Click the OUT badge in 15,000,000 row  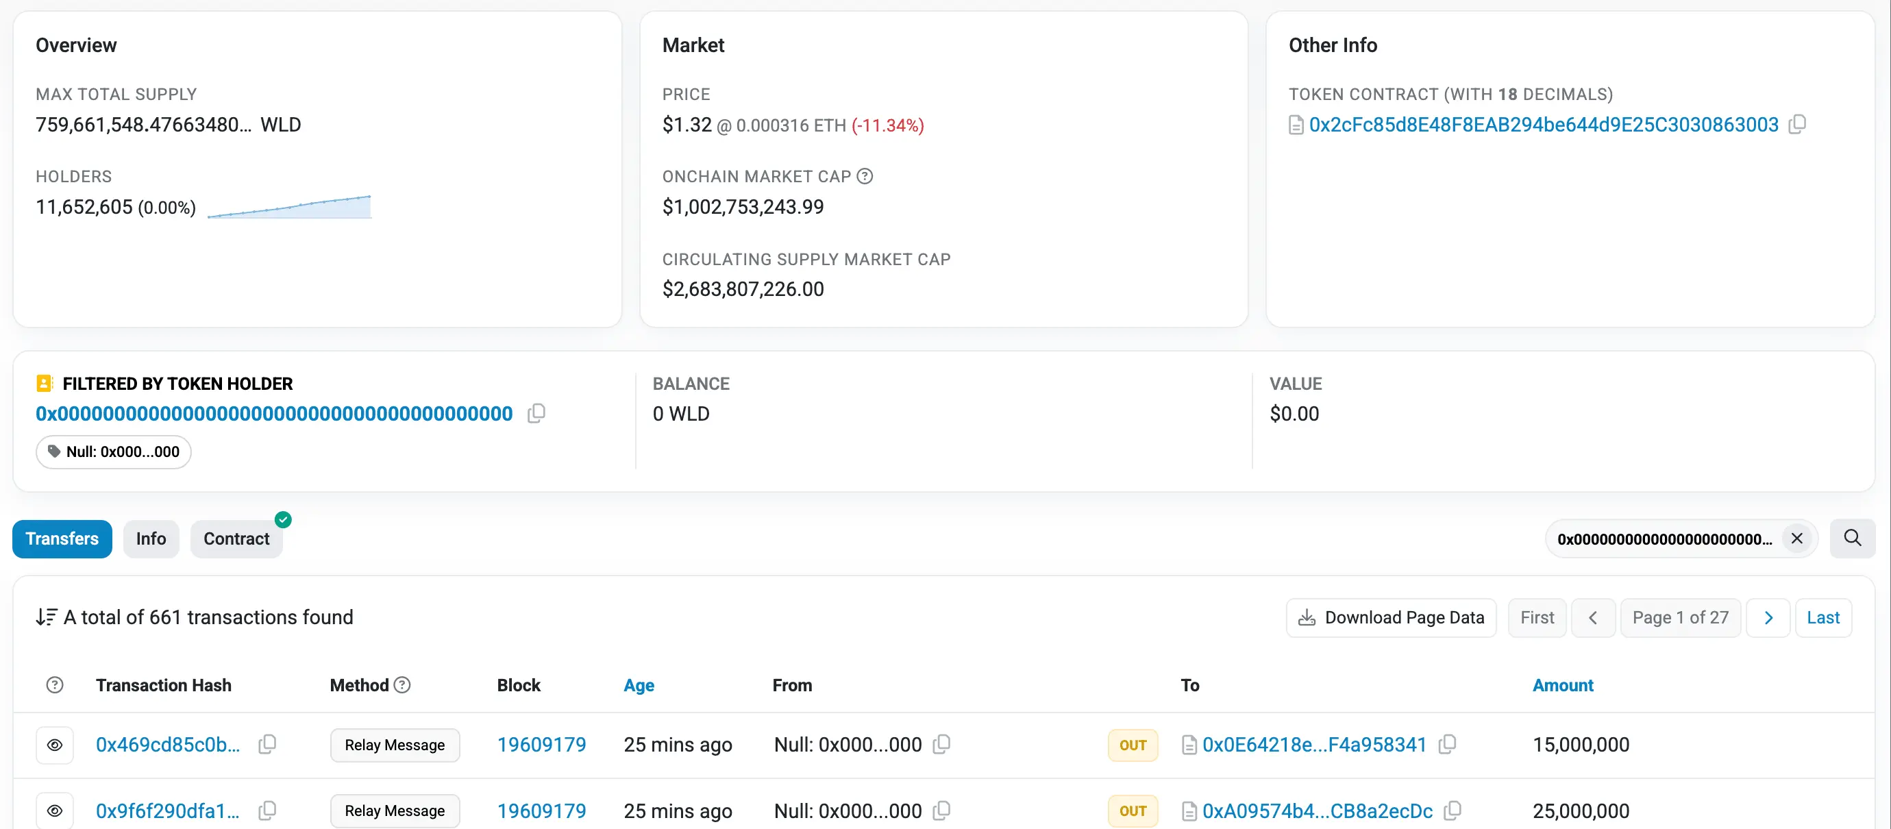click(x=1133, y=745)
